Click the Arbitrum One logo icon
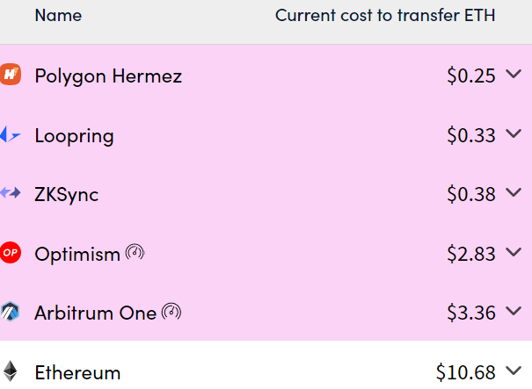The width and height of the screenshot is (532, 389). coord(11,312)
